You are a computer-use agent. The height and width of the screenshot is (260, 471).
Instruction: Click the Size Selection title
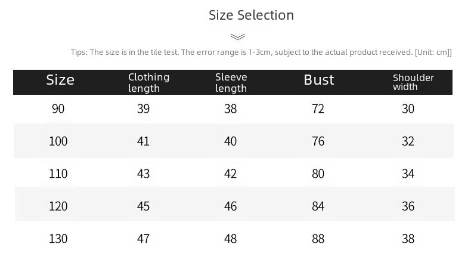(251, 15)
